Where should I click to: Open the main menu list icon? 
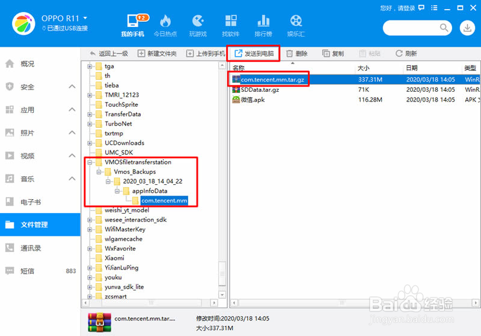(434, 8)
